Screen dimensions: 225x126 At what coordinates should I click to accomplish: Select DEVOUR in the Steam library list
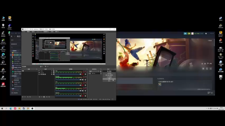(16, 80)
